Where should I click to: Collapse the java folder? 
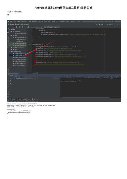tap(12, 35)
